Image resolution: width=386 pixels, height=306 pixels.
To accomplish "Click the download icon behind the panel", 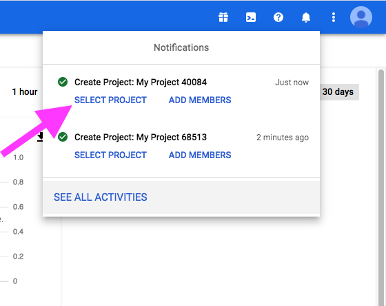I will tap(40, 137).
